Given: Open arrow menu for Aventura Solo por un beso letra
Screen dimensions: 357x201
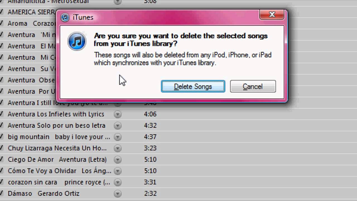Looking at the screenshot, I should click(118, 126).
